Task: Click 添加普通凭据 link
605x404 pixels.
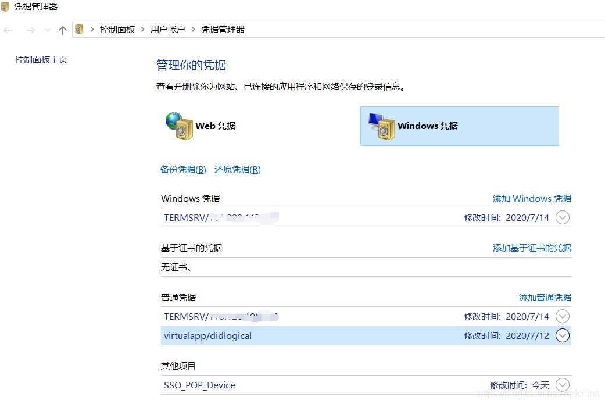Action: tap(545, 297)
